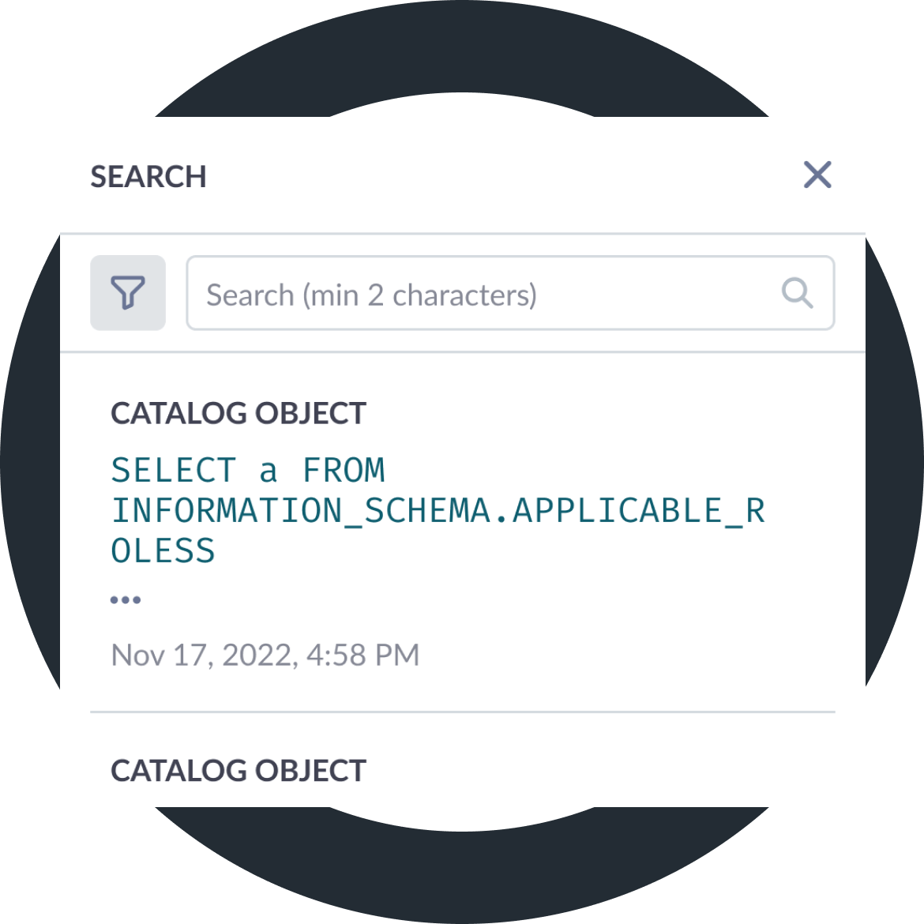The width and height of the screenshot is (924, 924).
Task: Click the column name "a" in the query
Action: [269, 472]
